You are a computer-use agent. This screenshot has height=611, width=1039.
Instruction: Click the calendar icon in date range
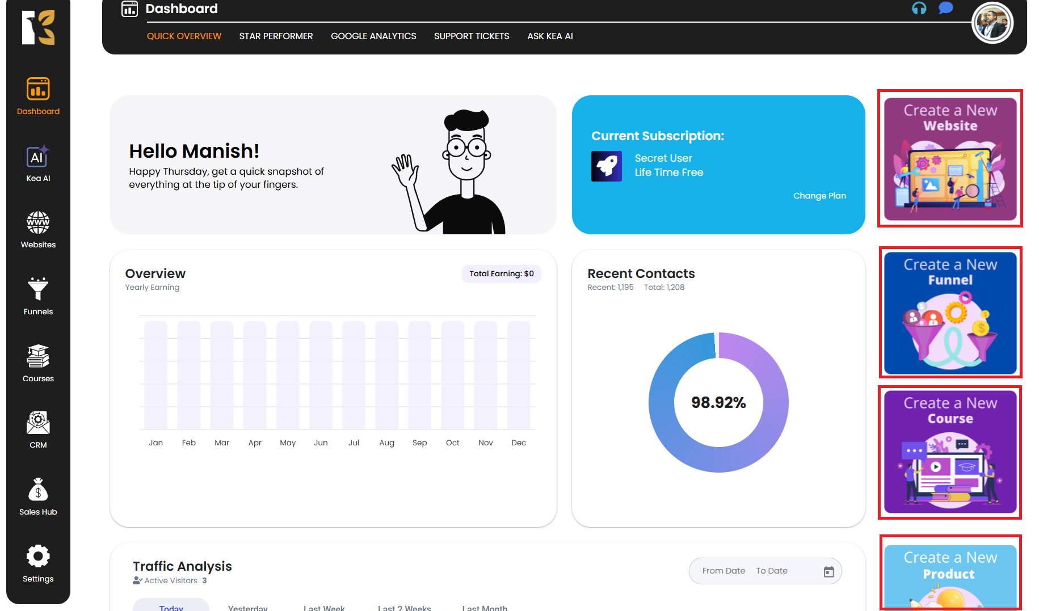[828, 572]
